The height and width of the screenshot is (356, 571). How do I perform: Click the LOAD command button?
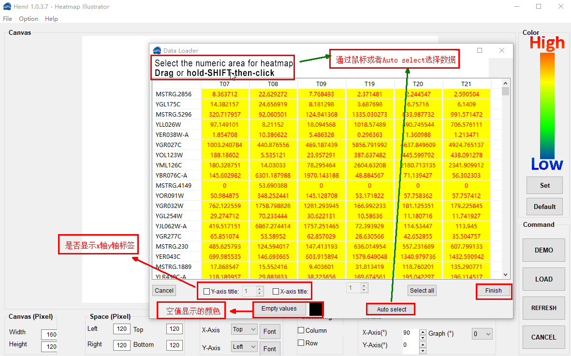click(x=544, y=279)
